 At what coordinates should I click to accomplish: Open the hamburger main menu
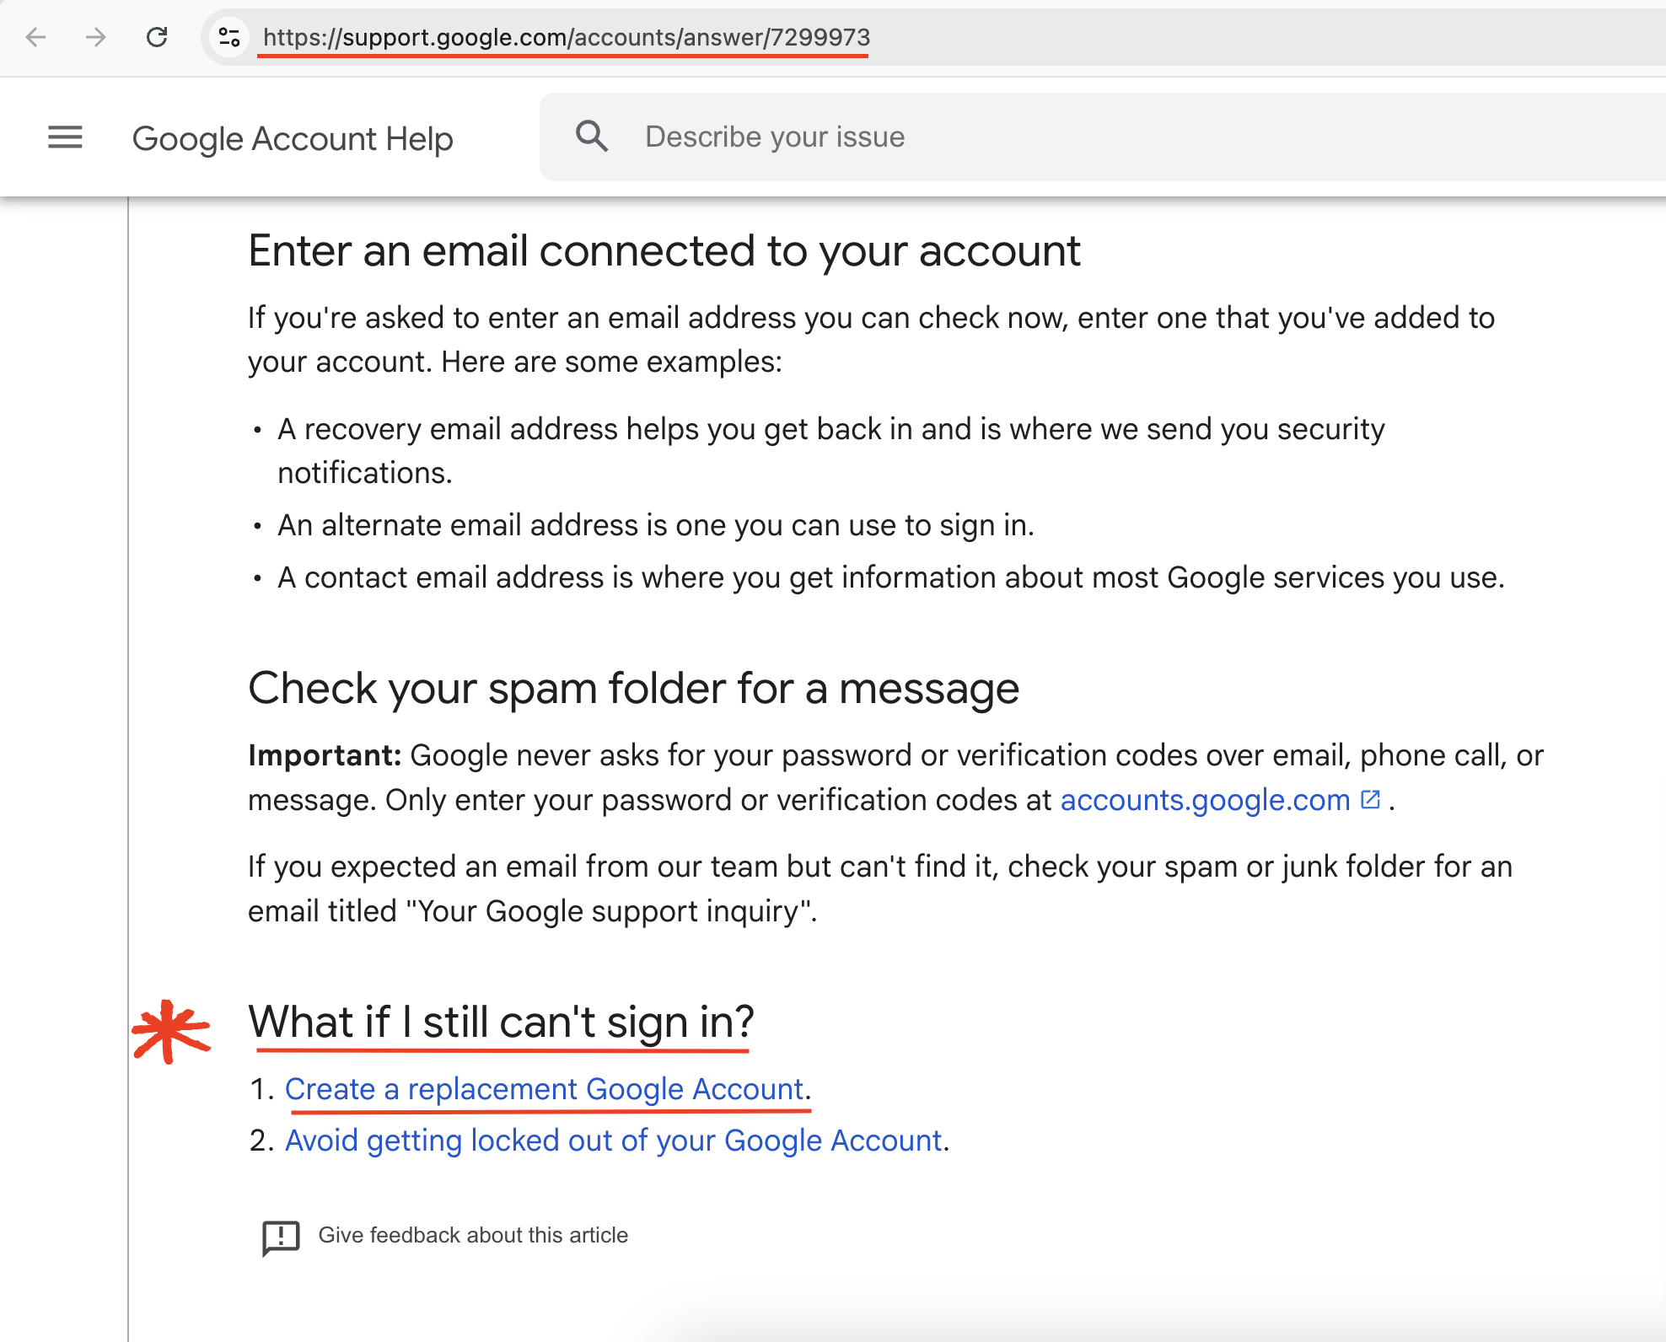pos(65,137)
